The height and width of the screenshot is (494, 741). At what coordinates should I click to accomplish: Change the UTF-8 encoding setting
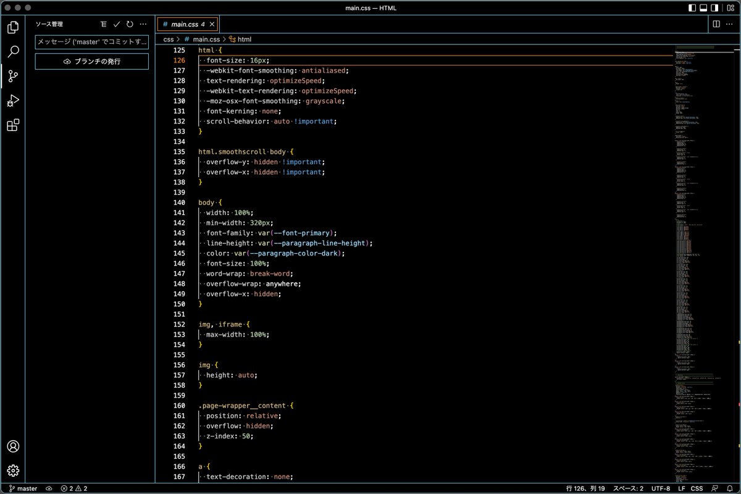pos(660,488)
